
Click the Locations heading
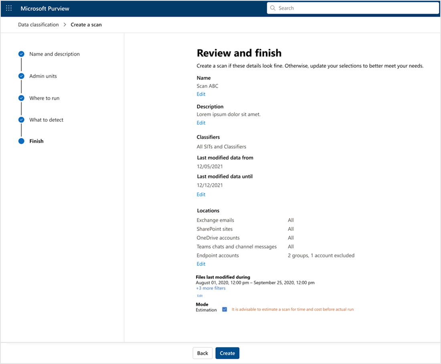coord(208,211)
